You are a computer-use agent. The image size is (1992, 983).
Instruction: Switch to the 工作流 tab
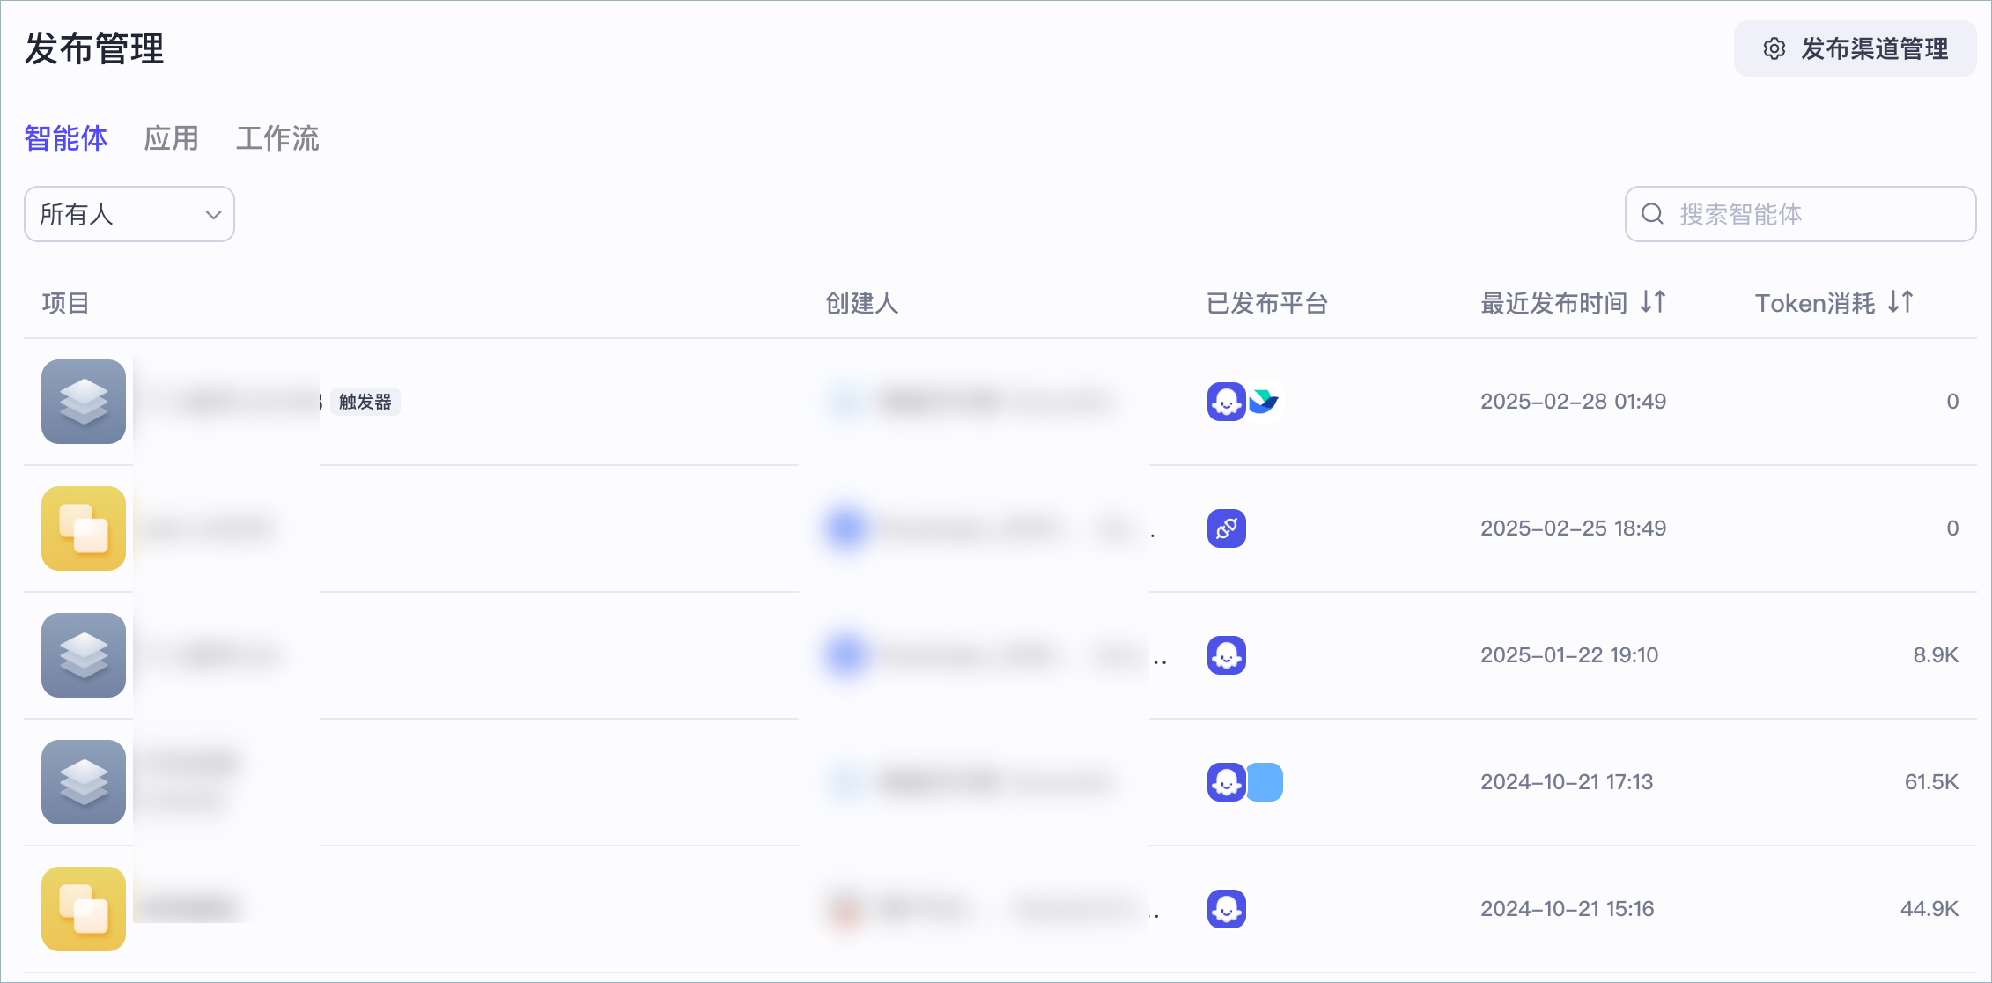coord(277,138)
